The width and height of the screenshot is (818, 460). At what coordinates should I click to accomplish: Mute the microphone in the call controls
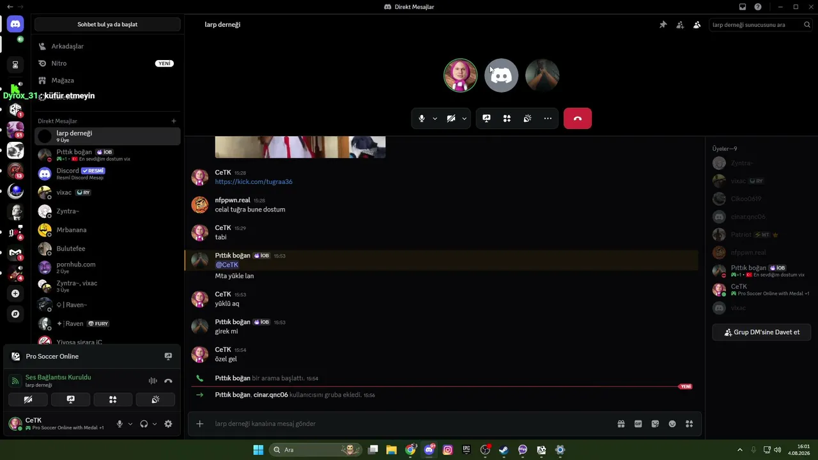pyautogui.click(x=422, y=118)
